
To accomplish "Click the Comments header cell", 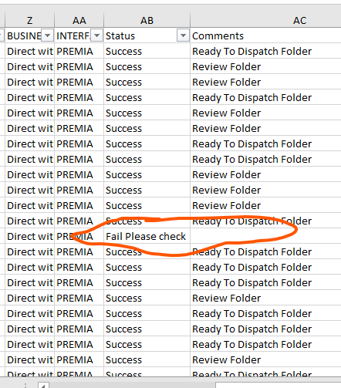I will click(x=266, y=35).
